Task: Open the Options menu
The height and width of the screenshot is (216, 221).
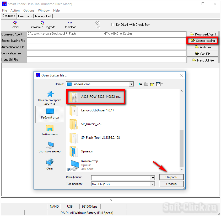Action: [29, 11]
